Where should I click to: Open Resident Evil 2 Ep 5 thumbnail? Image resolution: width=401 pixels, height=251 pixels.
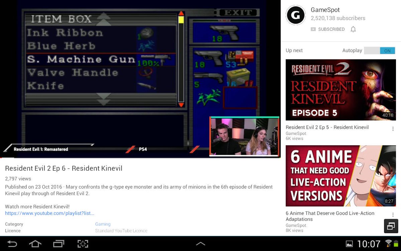[341, 90]
